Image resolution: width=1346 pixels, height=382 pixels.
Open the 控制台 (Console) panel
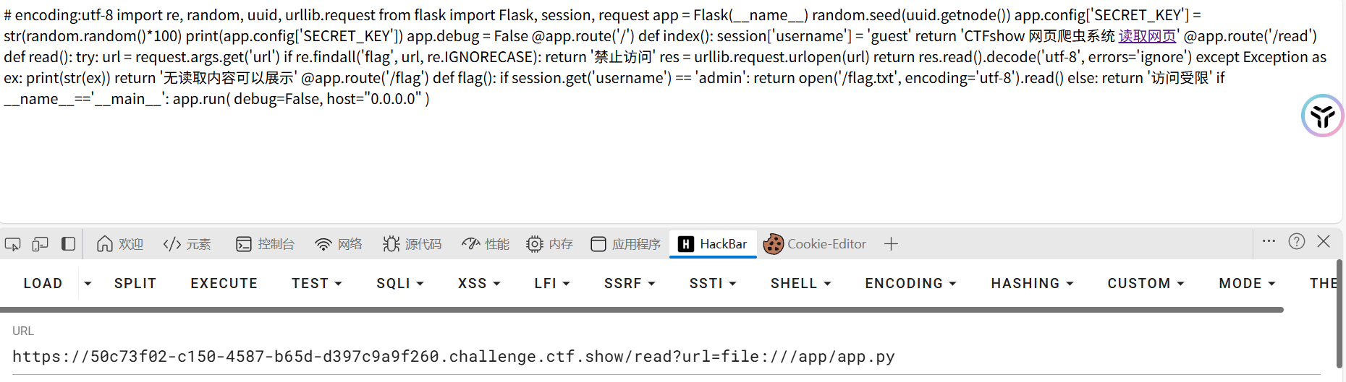coord(266,244)
